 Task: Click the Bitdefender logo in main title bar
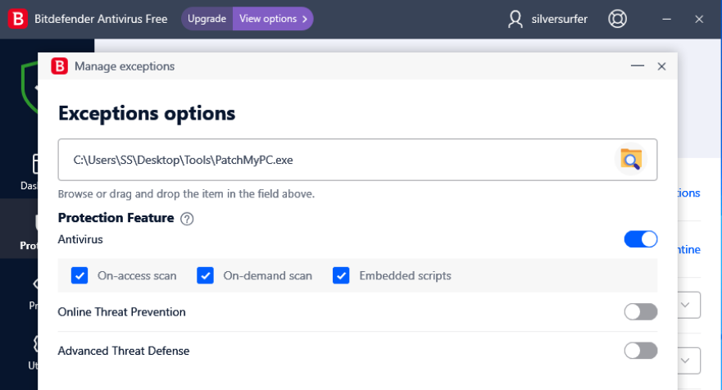pyautogui.click(x=17, y=19)
